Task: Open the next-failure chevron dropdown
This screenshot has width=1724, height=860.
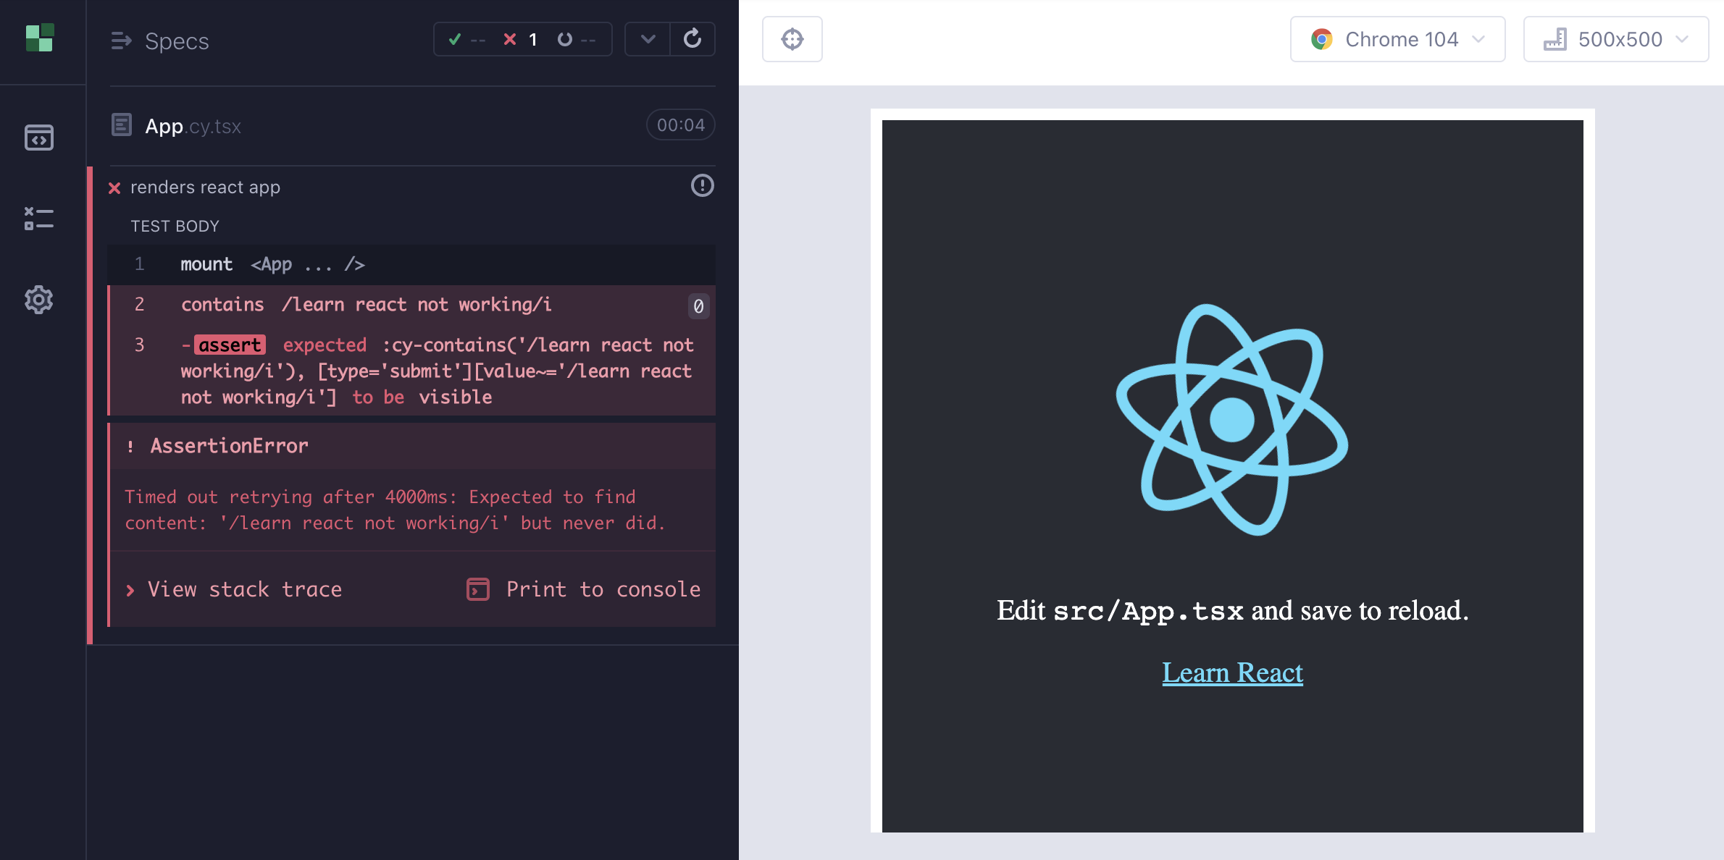Action: tap(648, 39)
